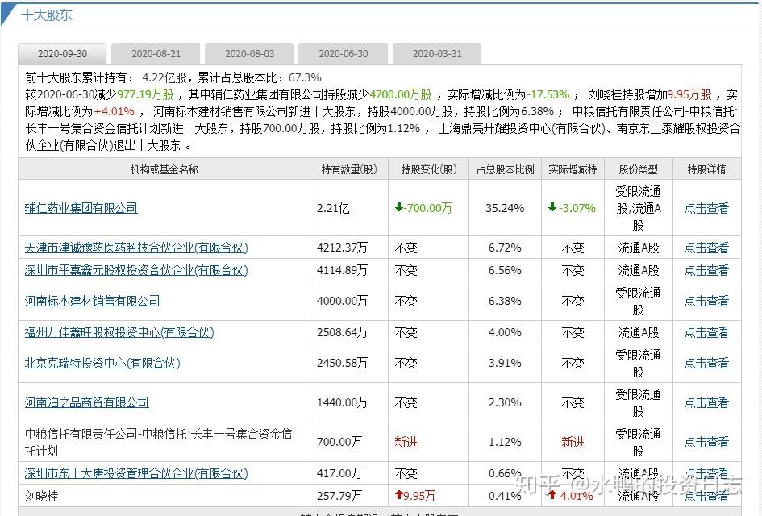Open the 2020-03-31 tab
This screenshot has height=516, width=762.
(x=437, y=54)
